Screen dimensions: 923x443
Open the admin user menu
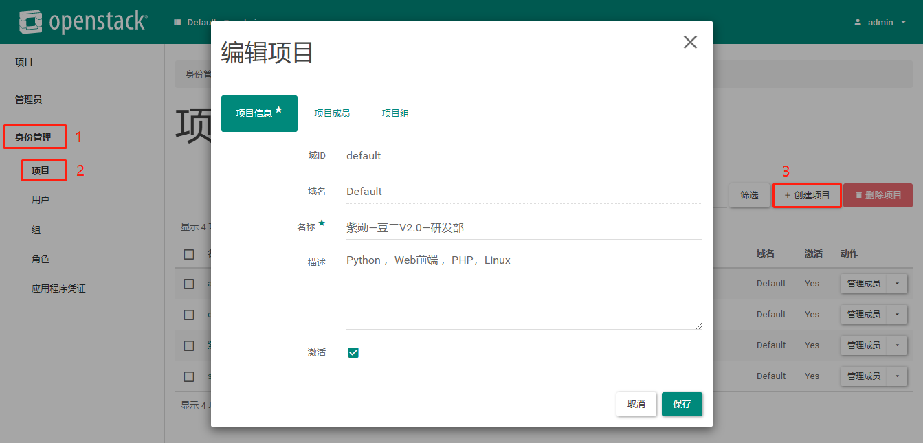click(x=880, y=22)
